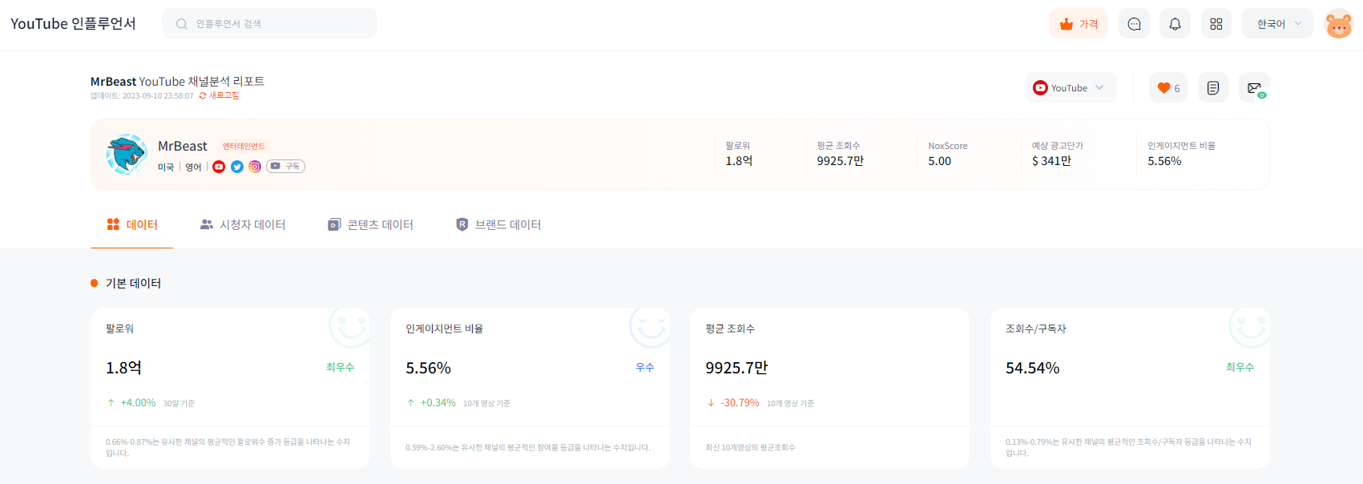
Task: Open MrBeast's YouTube red icon
Action: point(219,167)
